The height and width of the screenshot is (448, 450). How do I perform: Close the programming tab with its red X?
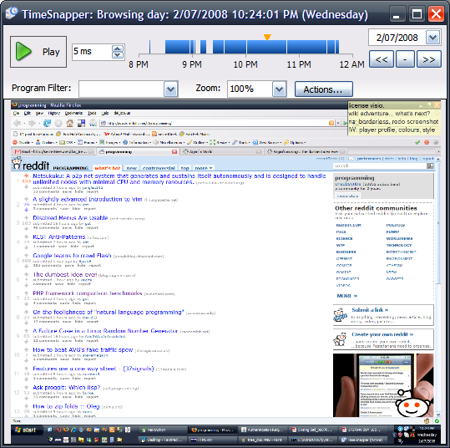174,151
